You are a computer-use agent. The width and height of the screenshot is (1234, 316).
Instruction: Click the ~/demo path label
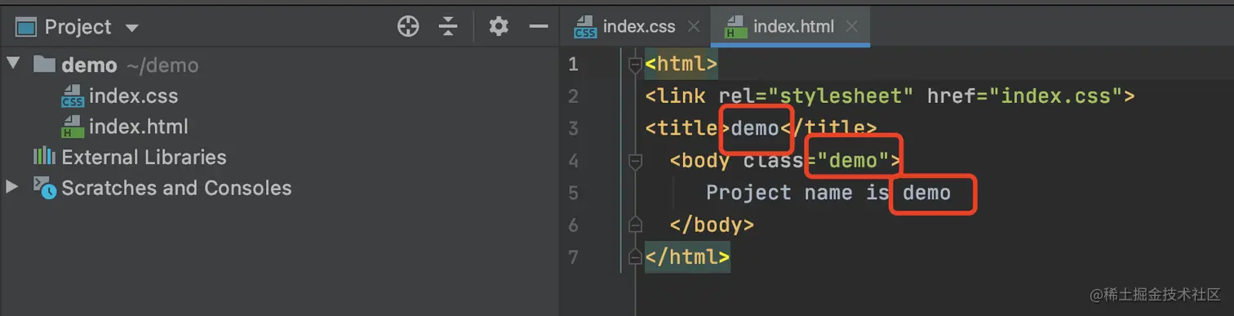tap(162, 65)
